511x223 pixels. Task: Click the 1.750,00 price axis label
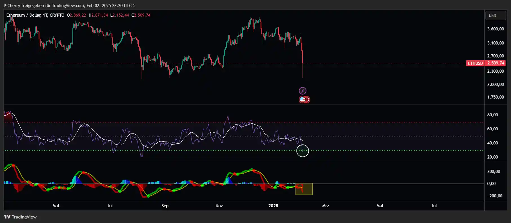496,97
